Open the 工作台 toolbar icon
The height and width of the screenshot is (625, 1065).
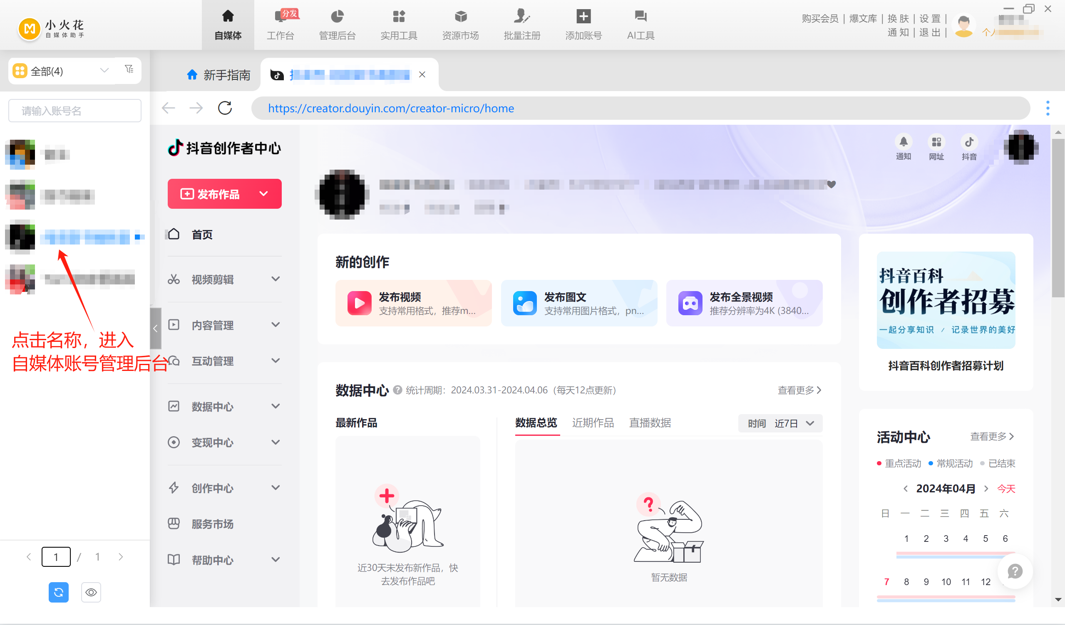[281, 23]
